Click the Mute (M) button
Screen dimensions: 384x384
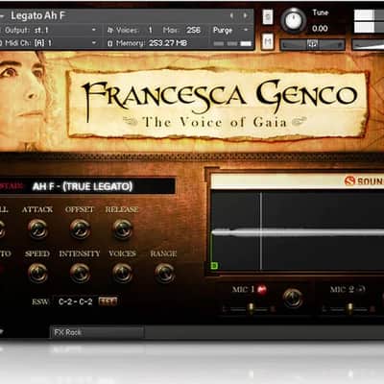coord(268,41)
